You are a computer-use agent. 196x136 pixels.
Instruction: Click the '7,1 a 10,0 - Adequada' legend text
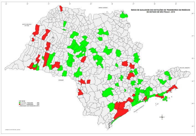(x=27, y=103)
